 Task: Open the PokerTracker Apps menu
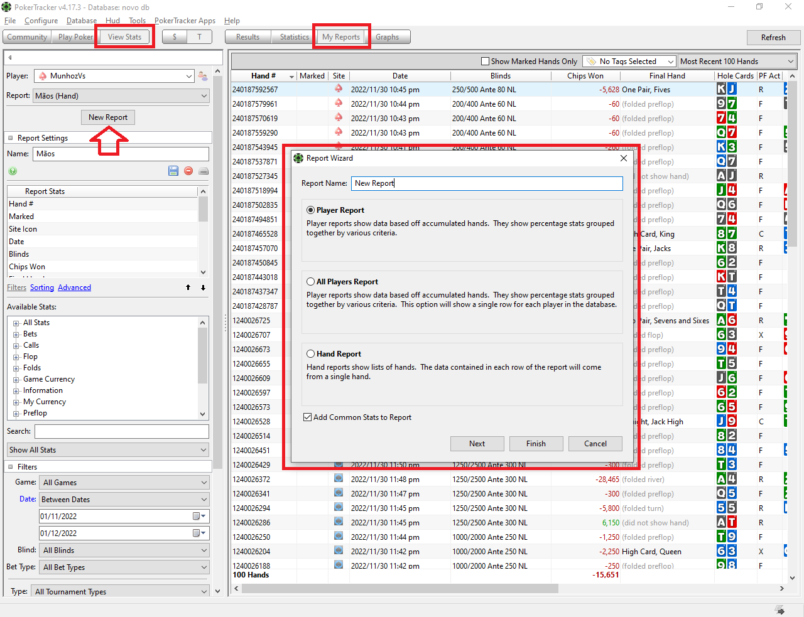(185, 21)
